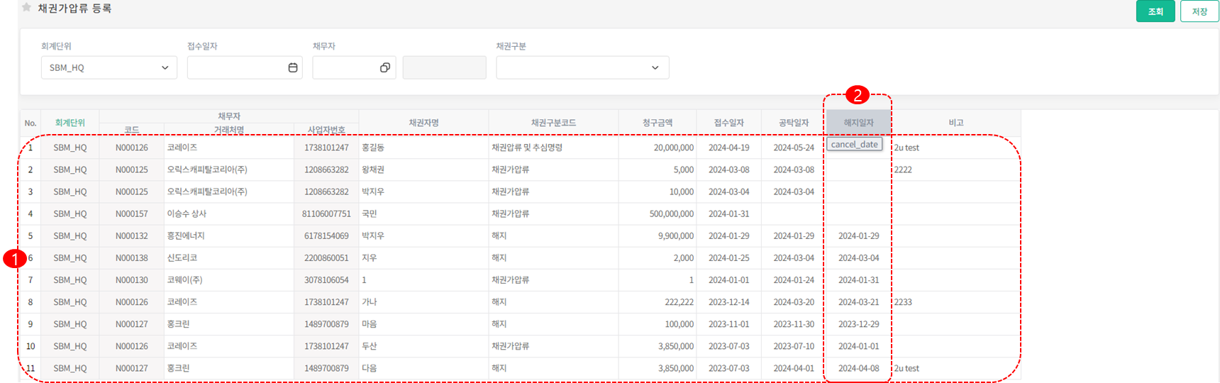Click the 2233 remark cell in row 8

click(x=903, y=302)
